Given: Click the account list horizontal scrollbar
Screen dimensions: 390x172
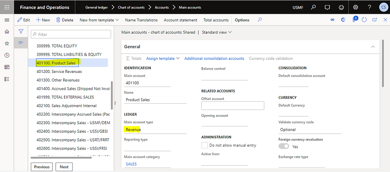Looking at the screenshot, I should coord(61,157).
